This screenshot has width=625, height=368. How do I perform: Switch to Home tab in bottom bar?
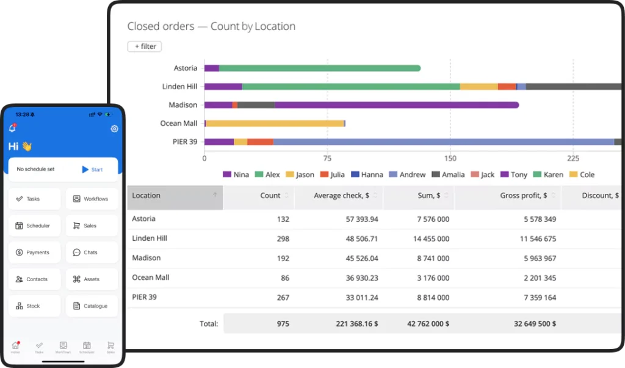(x=15, y=347)
